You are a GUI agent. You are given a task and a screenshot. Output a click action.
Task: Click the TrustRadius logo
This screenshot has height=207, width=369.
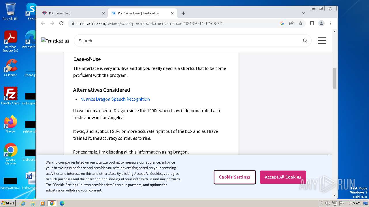[55, 41]
